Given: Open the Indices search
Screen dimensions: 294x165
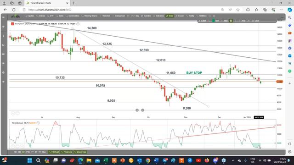Looking at the screenshot, I should click(x=41, y=16).
